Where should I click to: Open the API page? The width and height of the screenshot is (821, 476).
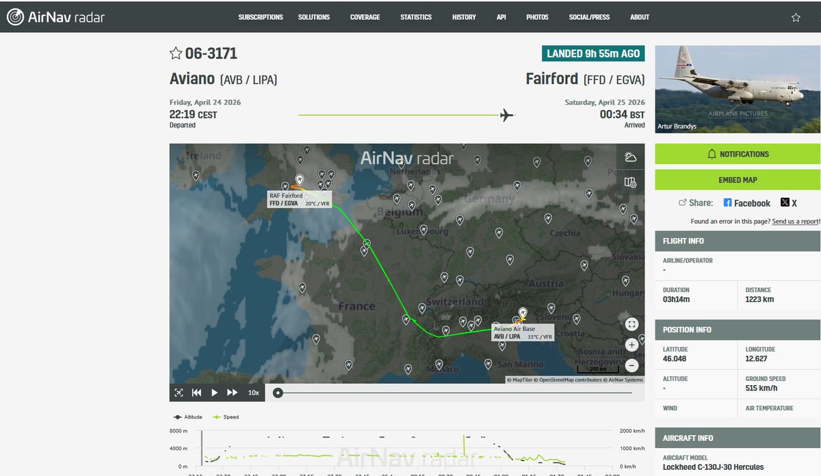(x=501, y=17)
